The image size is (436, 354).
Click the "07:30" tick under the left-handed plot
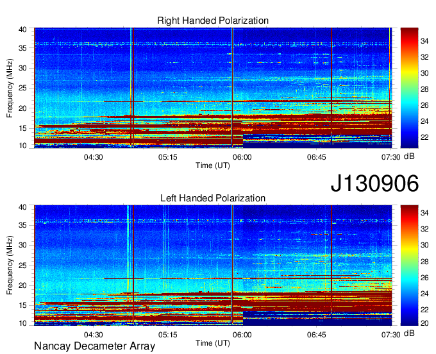point(390,335)
